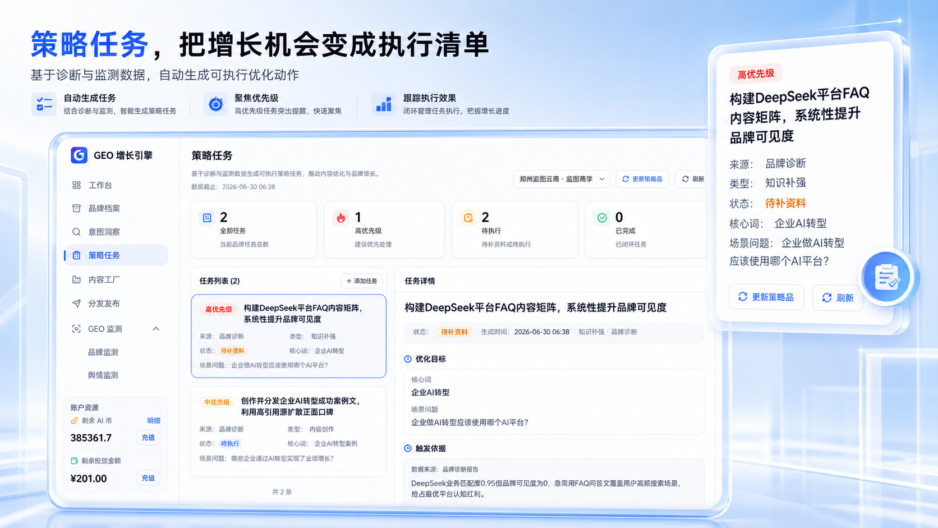This screenshot has width=938, height=528.
Task: Click the 高优先级 badge in floating card
Action: point(756,74)
